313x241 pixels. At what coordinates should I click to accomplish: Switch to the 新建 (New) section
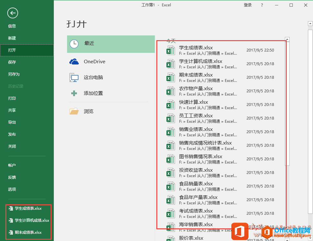12,38
